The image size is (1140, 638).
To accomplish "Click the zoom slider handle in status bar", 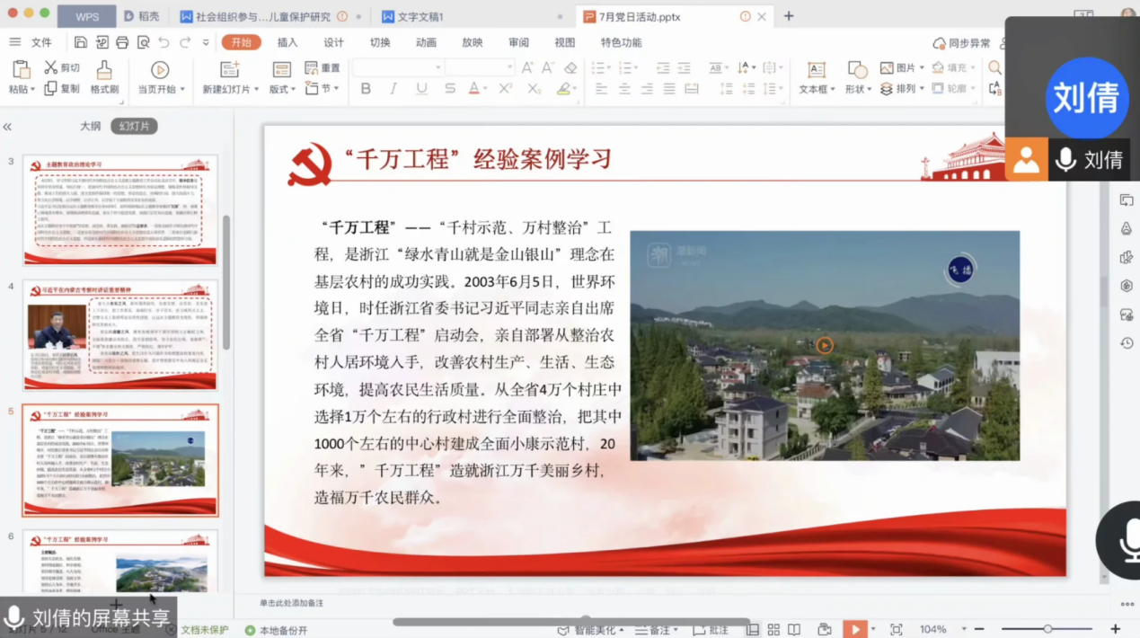I will (1047, 630).
